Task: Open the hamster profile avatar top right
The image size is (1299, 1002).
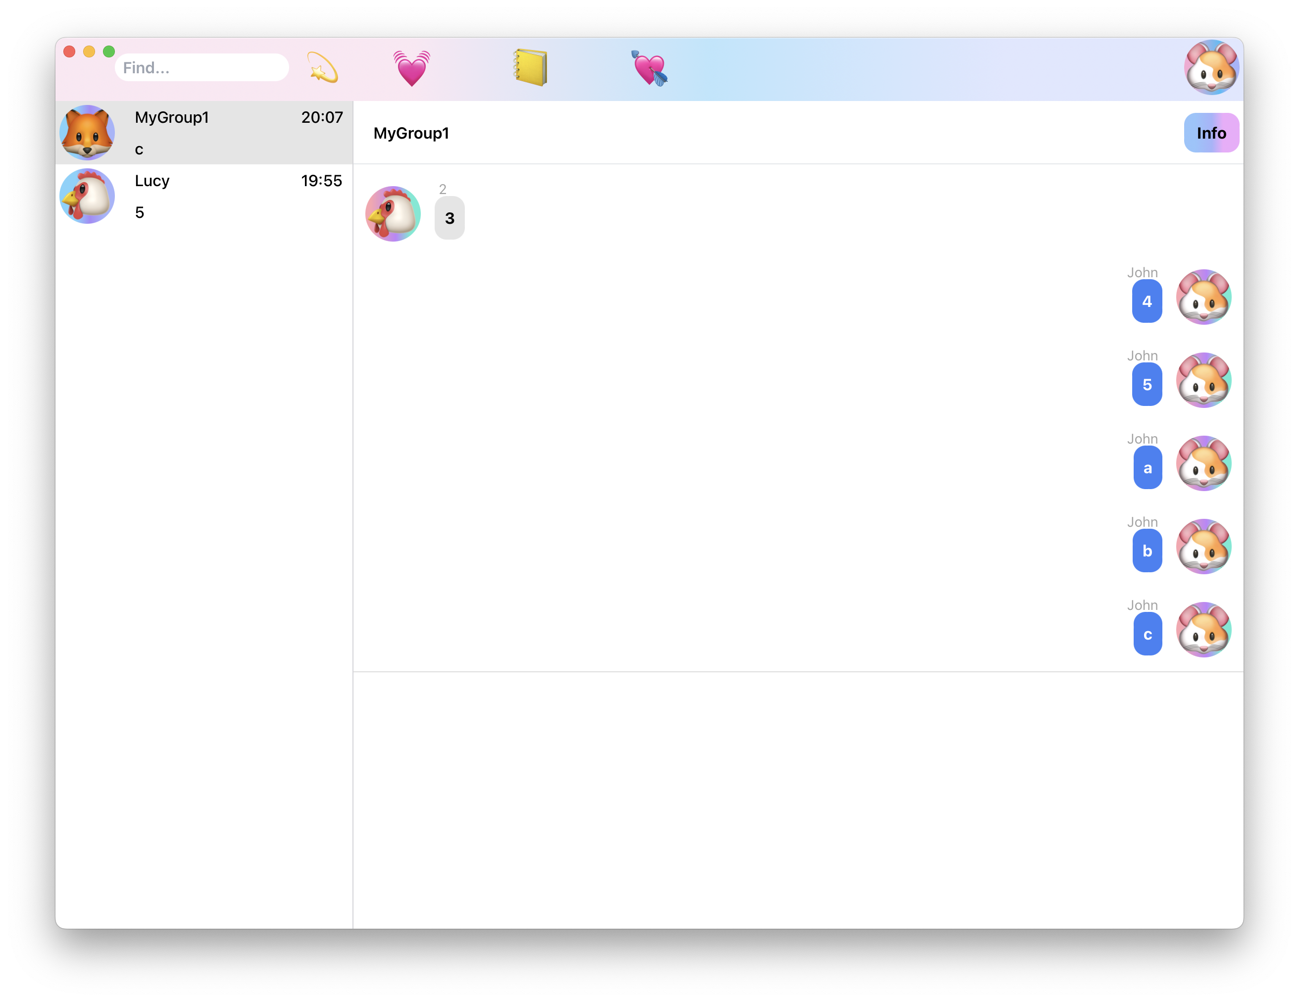Action: (x=1211, y=68)
